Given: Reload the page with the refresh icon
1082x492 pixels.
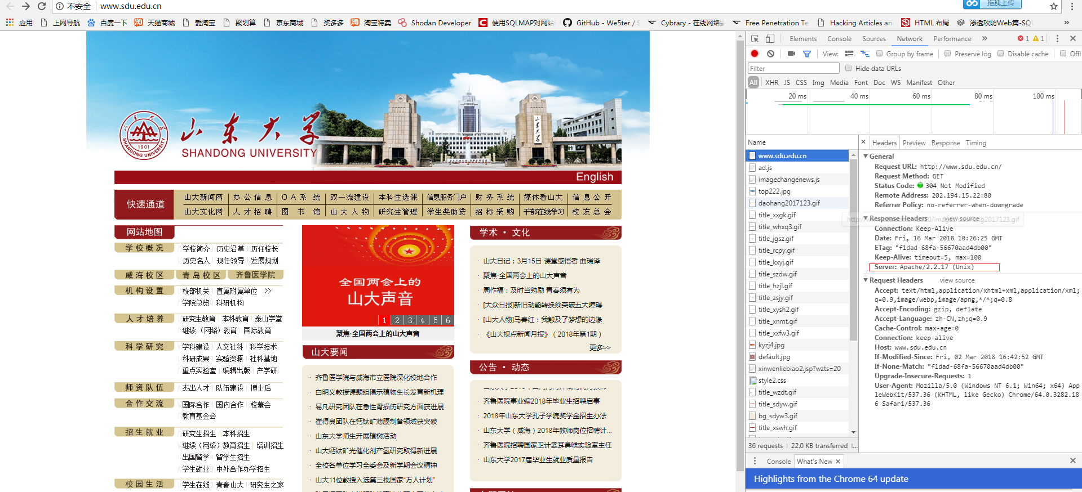Looking at the screenshot, I should pos(42,6).
